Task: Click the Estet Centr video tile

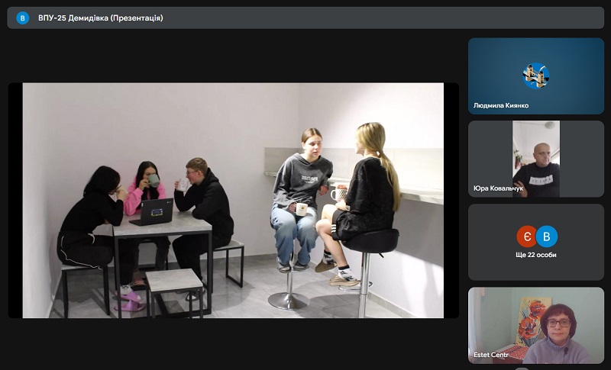Action: (535, 324)
